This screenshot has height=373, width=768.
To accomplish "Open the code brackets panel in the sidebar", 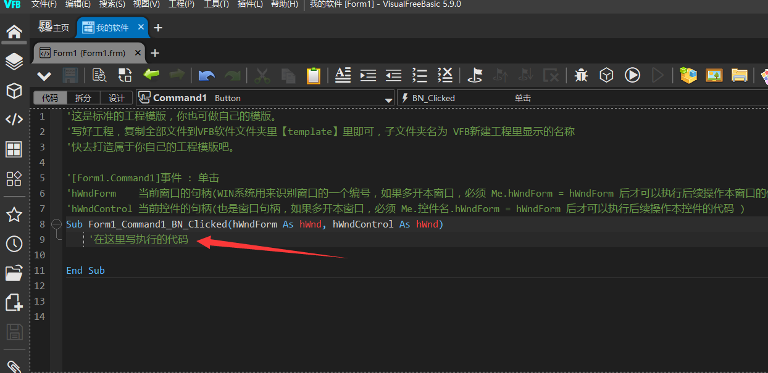I will tap(14, 119).
